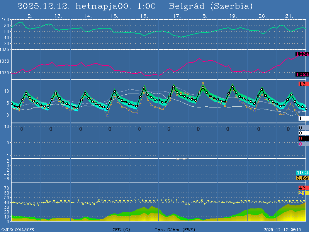Click the GFS (C) model label
Screen dimensions: 309x232
pos(122,230)
